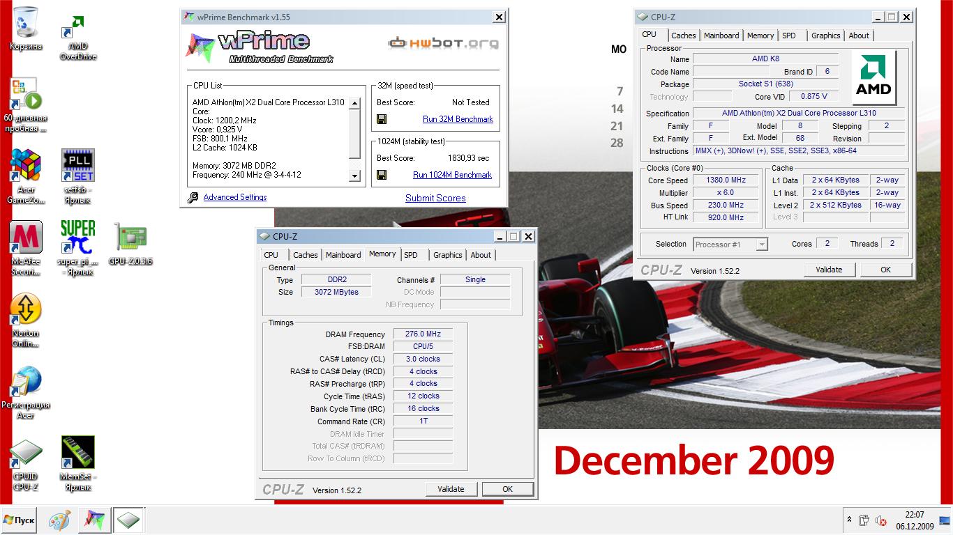
Task: Click the device tray icon beside the arrow
Action: pyautogui.click(x=864, y=520)
